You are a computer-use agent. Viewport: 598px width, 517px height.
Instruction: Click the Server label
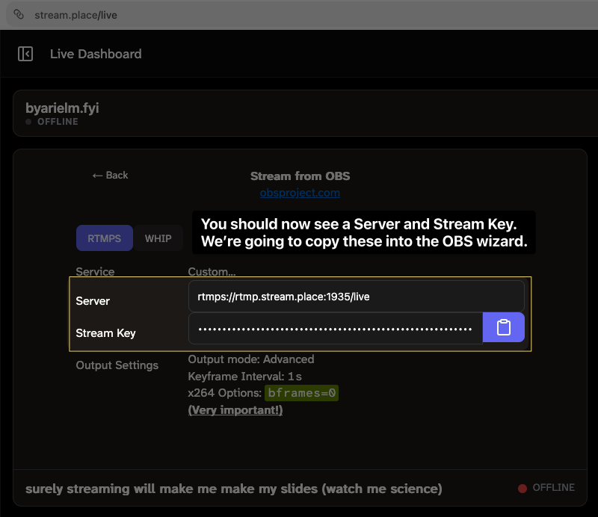[93, 301]
